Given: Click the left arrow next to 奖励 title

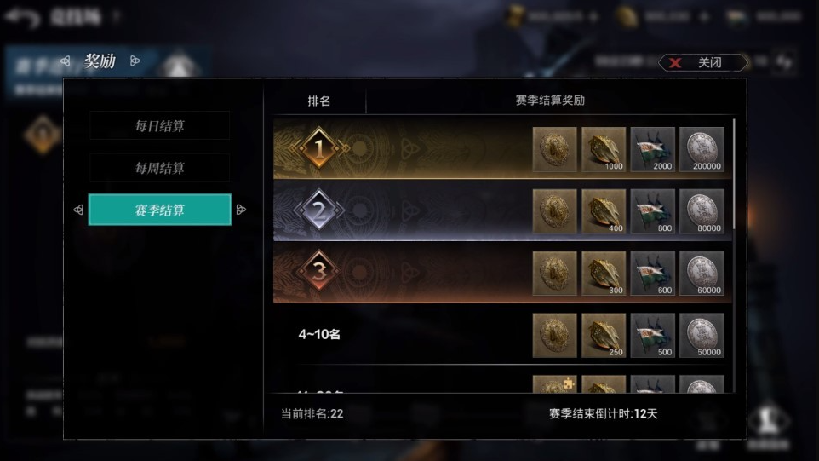Looking at the screenshot, I should point(66,61).
